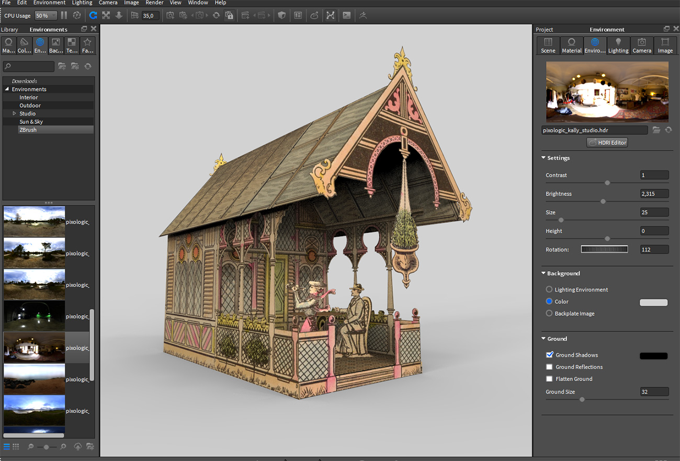Enable the Ground Reflections checkbox
This screenshot has height=461, width=680.
click(549, 367)
